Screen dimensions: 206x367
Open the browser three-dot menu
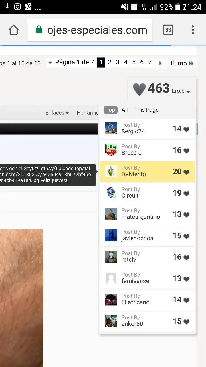click(193, 30)
